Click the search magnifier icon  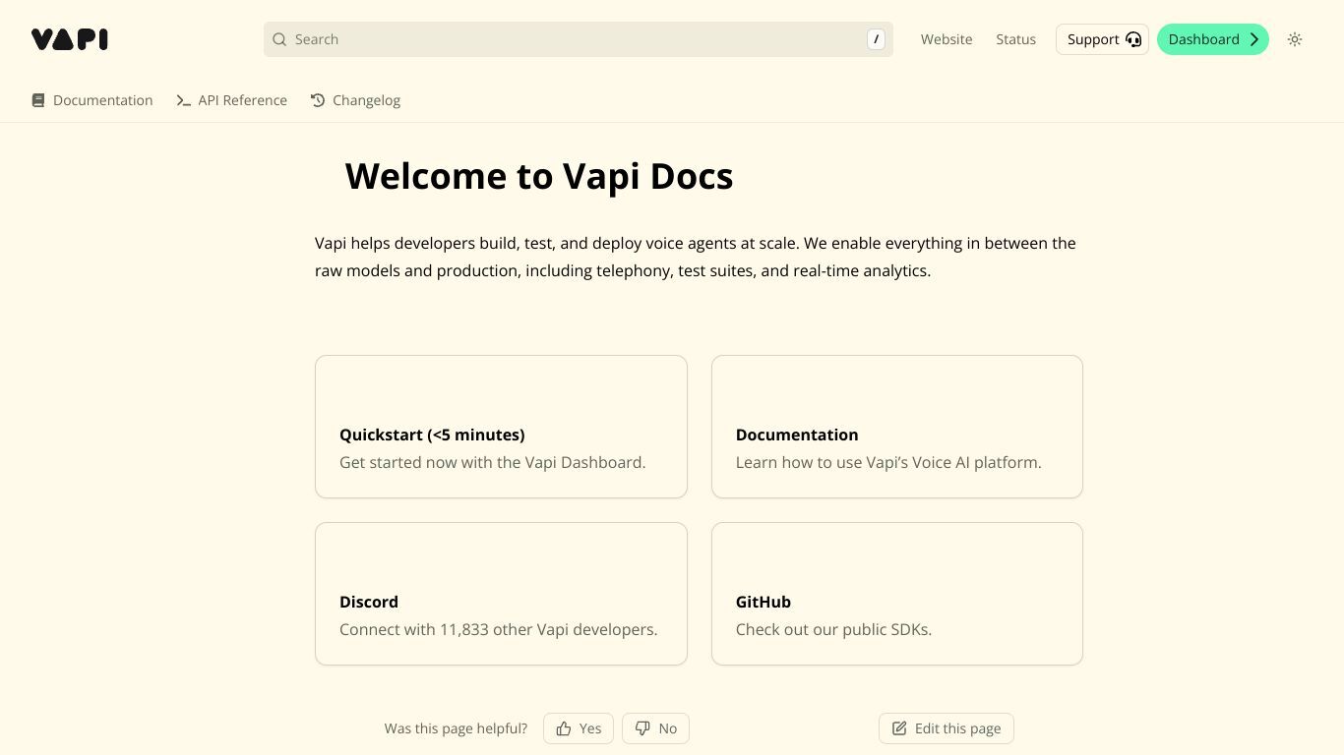tap(279, 39)
